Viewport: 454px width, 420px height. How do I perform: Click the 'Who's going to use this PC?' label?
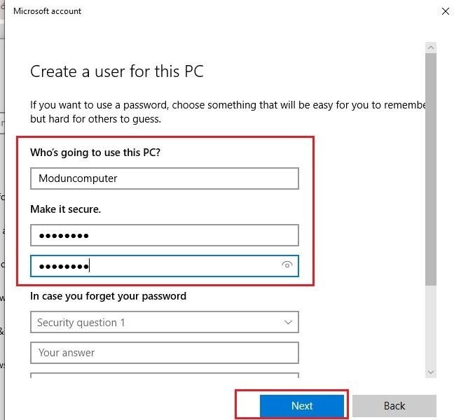(95, 153)
